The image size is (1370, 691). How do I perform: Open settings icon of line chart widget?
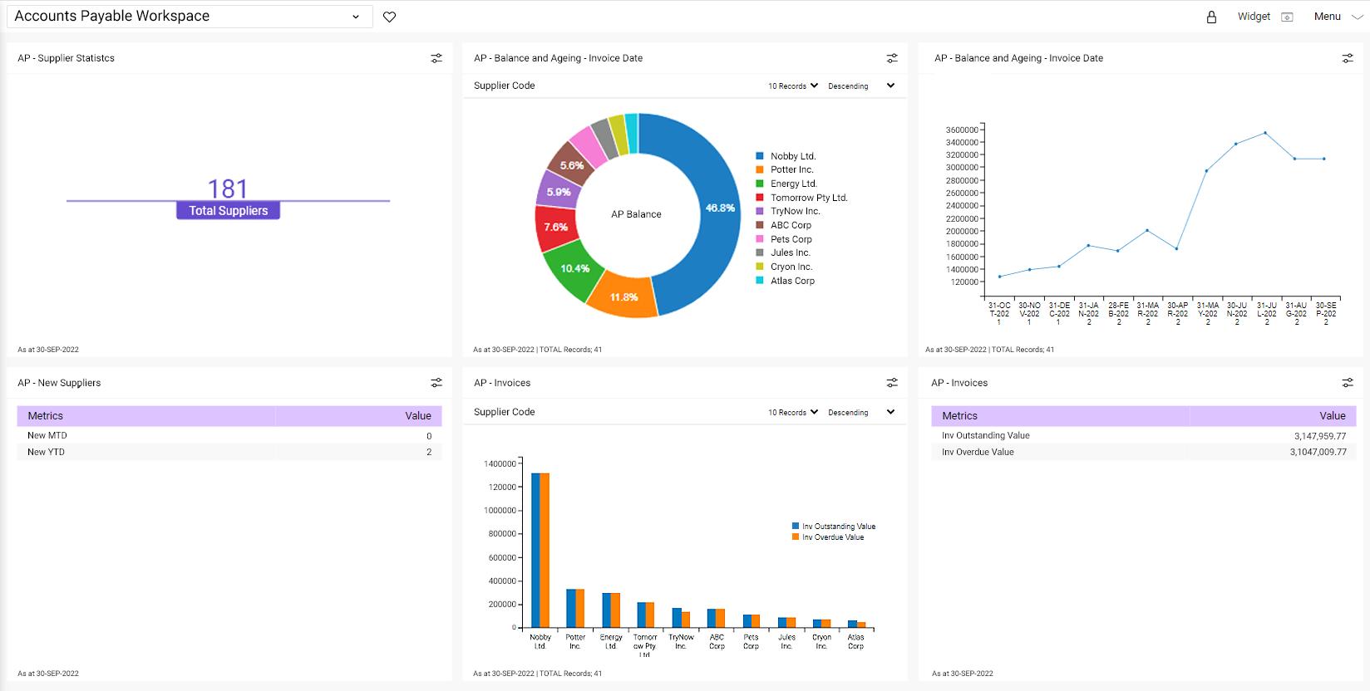(x=1348, y=58)
